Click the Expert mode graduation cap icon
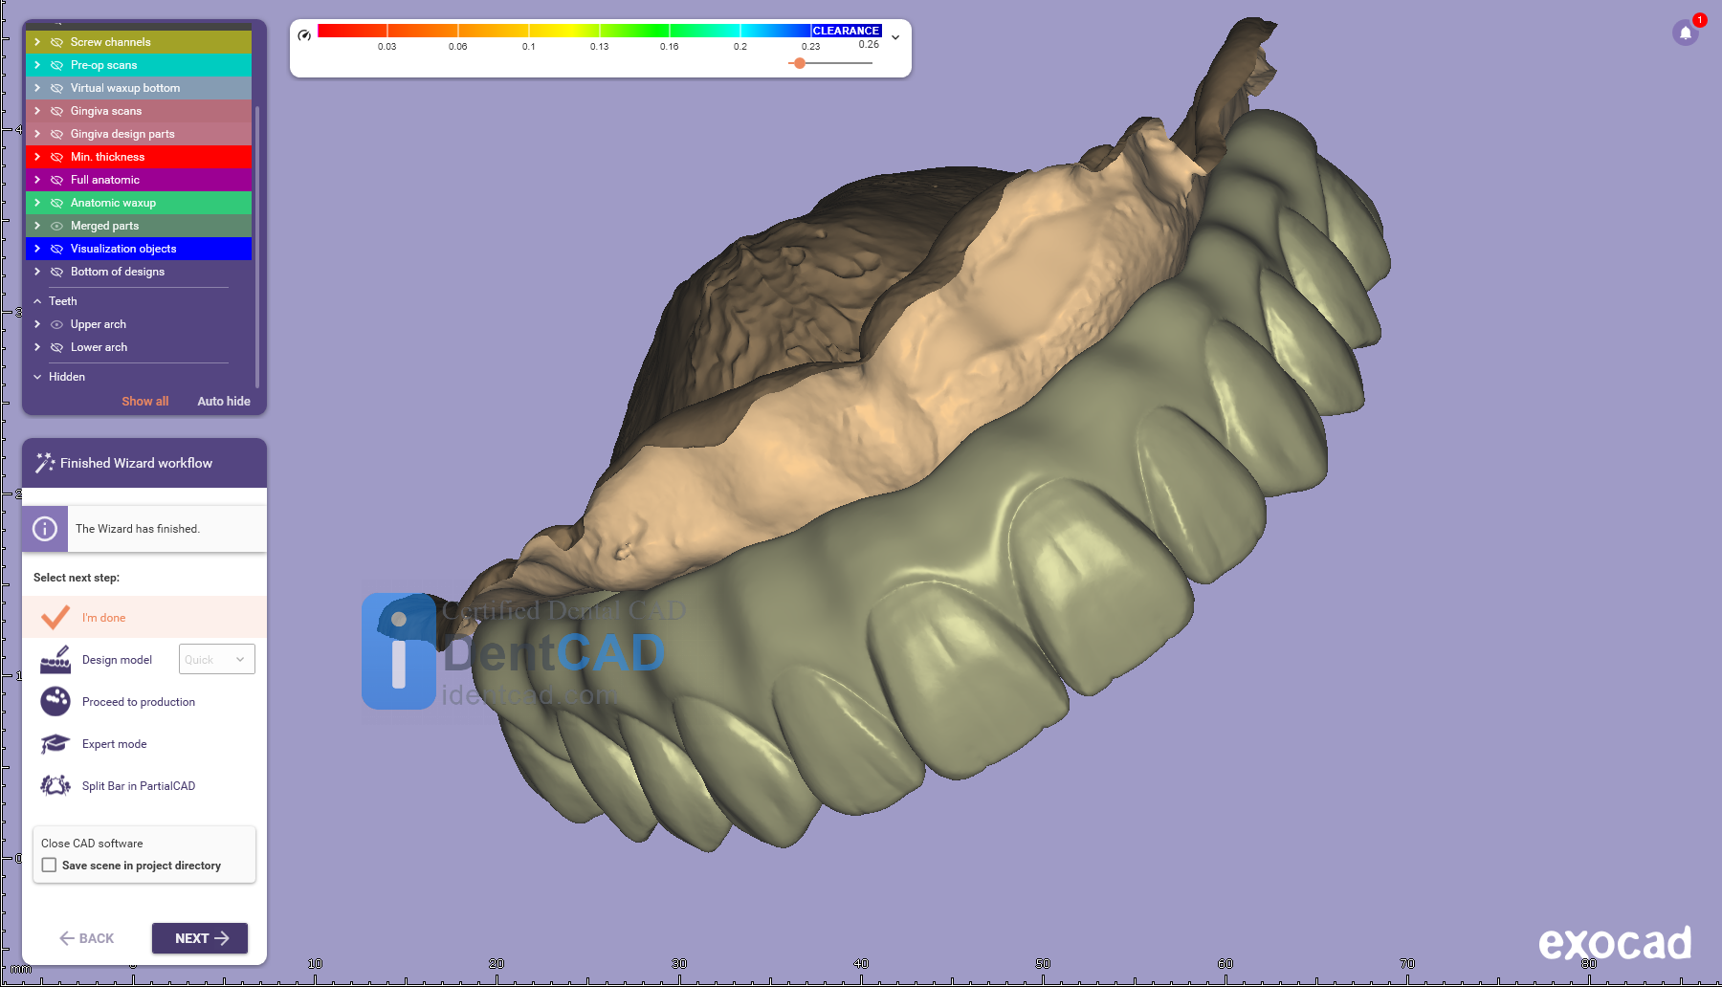Screen dimensions: 1722x987 pos(55,744)
